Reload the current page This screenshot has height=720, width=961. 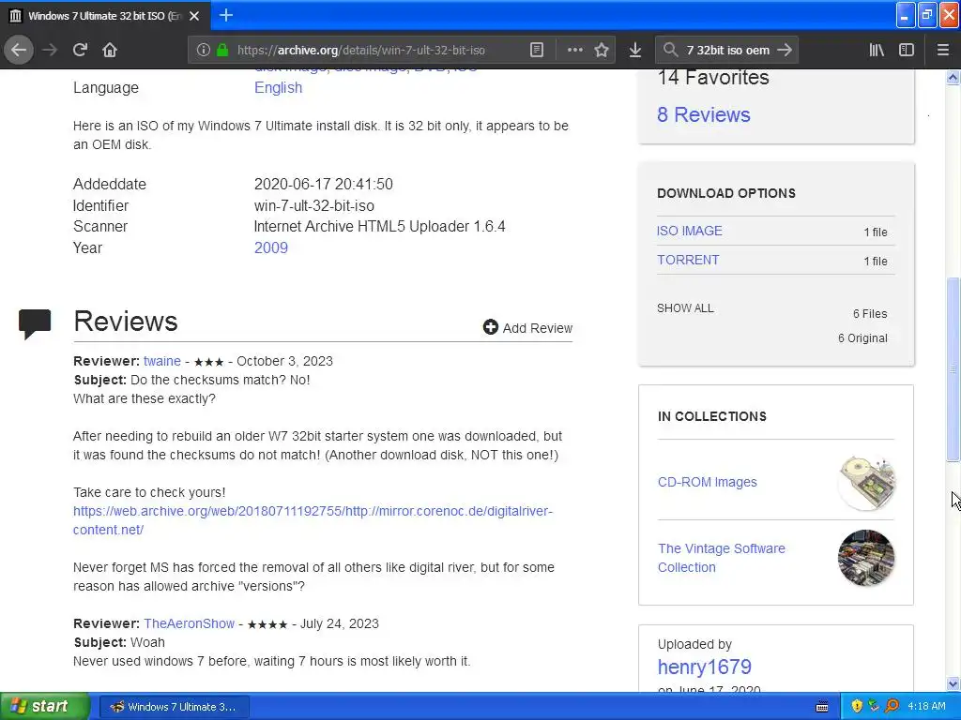tap(80, 51)
